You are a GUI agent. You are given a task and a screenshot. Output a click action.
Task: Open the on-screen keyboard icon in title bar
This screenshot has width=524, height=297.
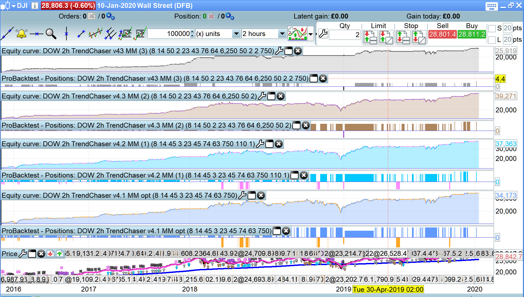point(491,6)
